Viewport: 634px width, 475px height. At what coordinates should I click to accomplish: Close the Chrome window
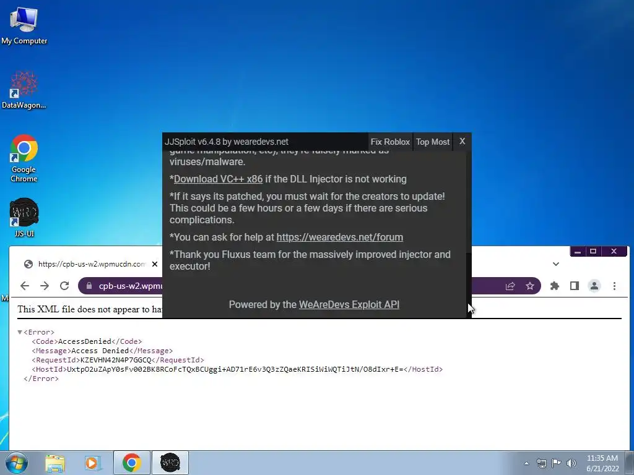[x=614, y=251]
